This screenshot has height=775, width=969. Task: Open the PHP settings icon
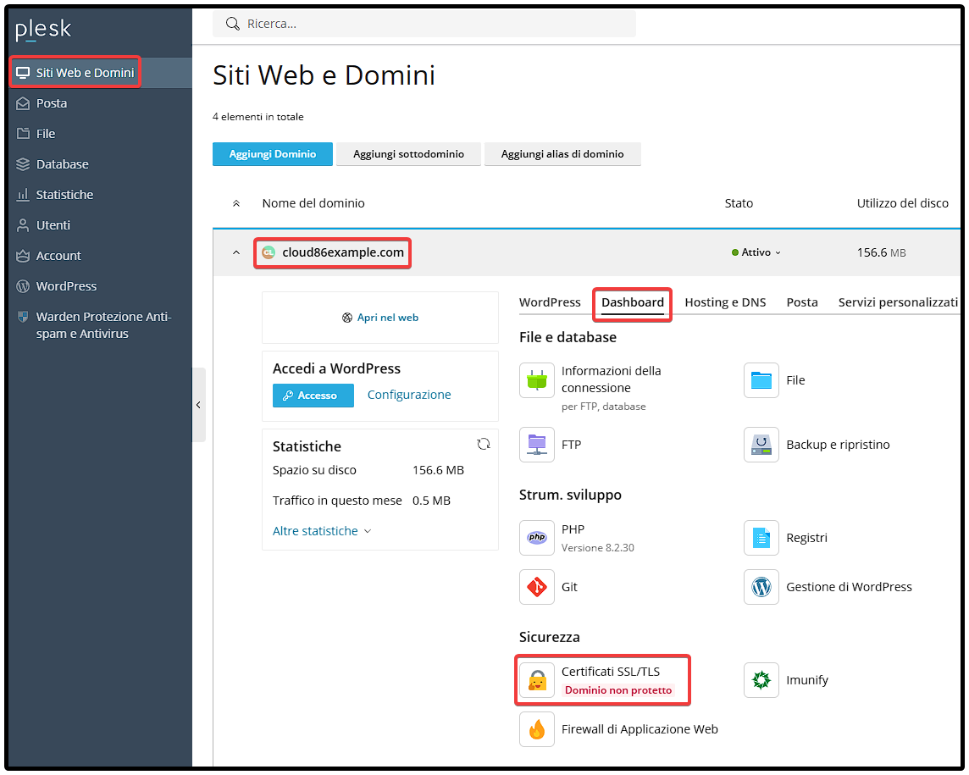(536, 538)
